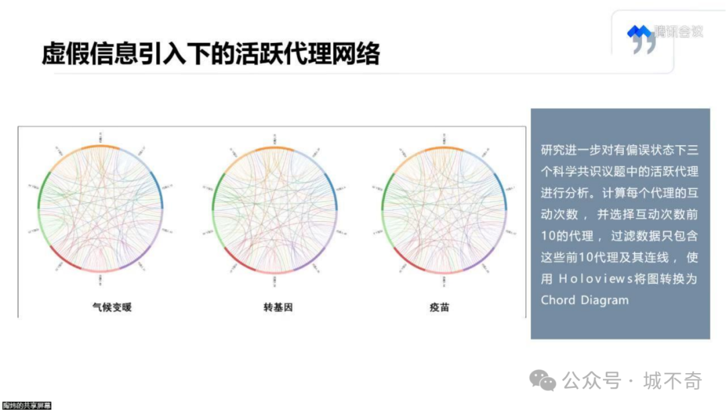Click the dark green arc on the 转基因 diagram
The width and height of the screenshot is (726, 410).
pos(218,191)
